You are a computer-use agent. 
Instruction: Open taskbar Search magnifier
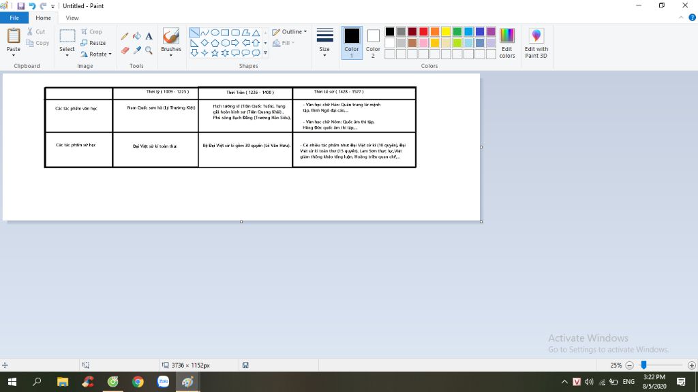coord(37,382)
